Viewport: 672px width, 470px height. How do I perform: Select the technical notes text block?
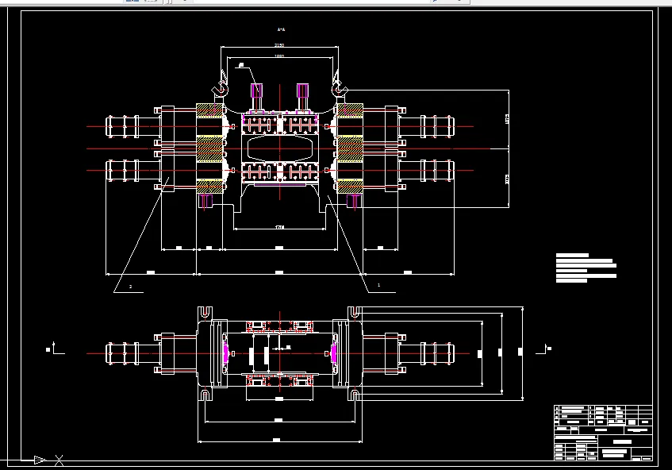[x=586, y=268]
